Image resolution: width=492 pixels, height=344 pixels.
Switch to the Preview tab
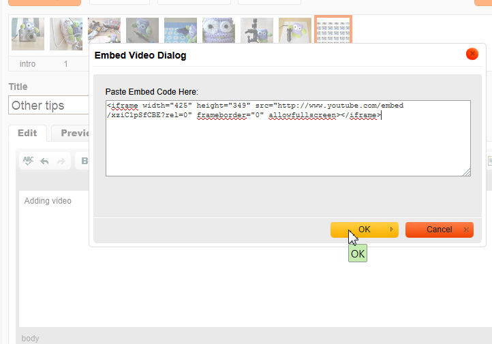pyautogui.click(x=71, y=133)
